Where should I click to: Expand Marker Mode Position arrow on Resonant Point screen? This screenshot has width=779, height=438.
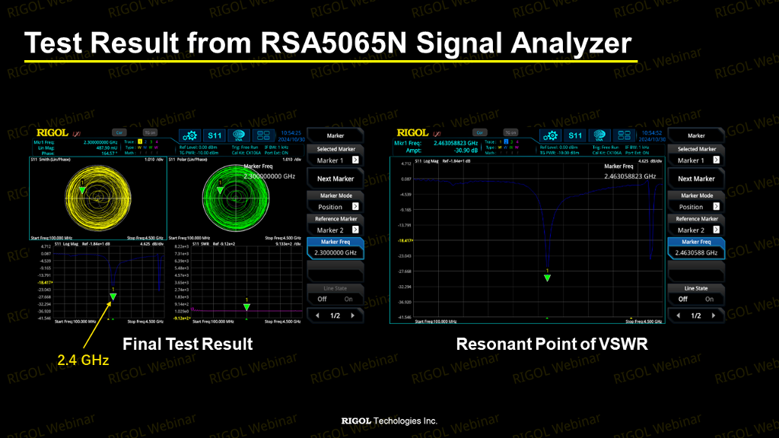pyautogui.click(x=716, y=206)
